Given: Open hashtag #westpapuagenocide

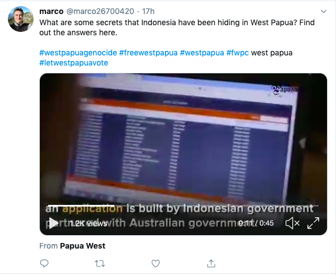Looking at the screenshot, I should (78, 53).
